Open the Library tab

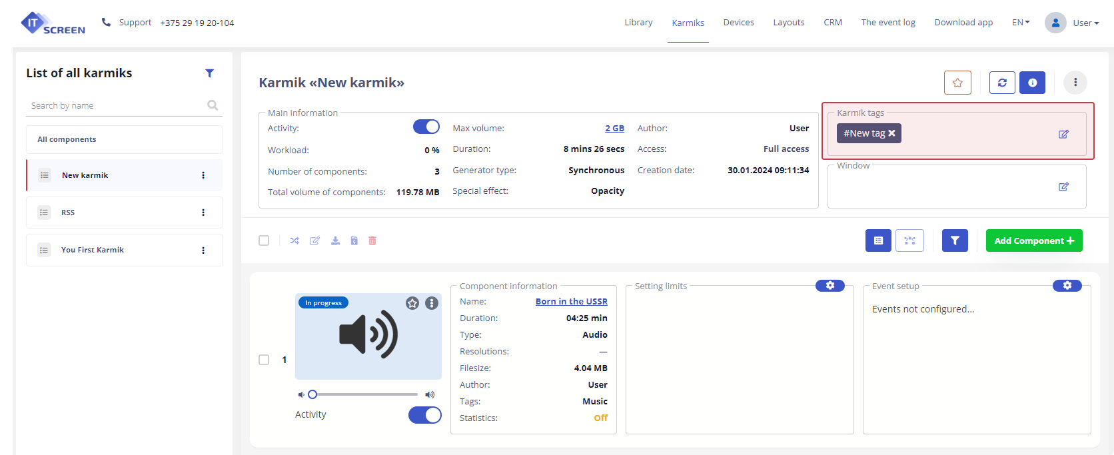point(638,23)
